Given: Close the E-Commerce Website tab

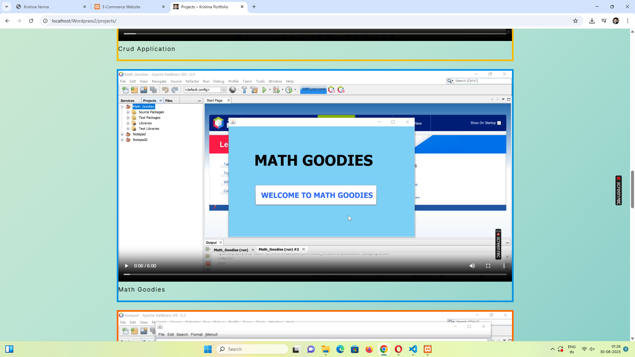Looking at the screenshot, I should pos(163,7).
